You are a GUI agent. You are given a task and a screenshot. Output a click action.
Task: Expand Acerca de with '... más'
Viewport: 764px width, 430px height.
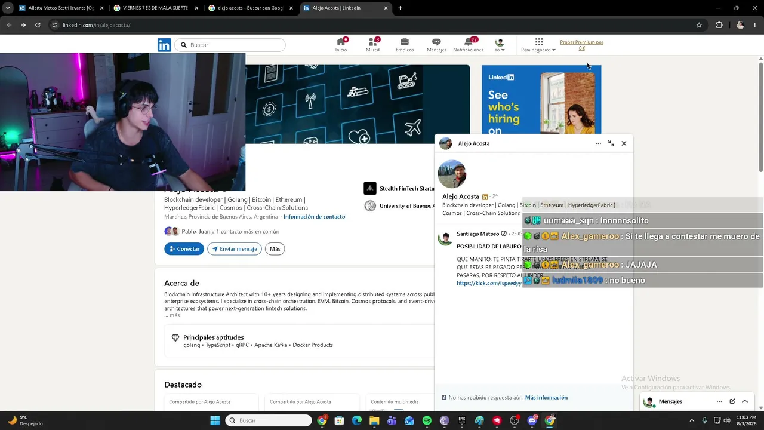point(172,315)
